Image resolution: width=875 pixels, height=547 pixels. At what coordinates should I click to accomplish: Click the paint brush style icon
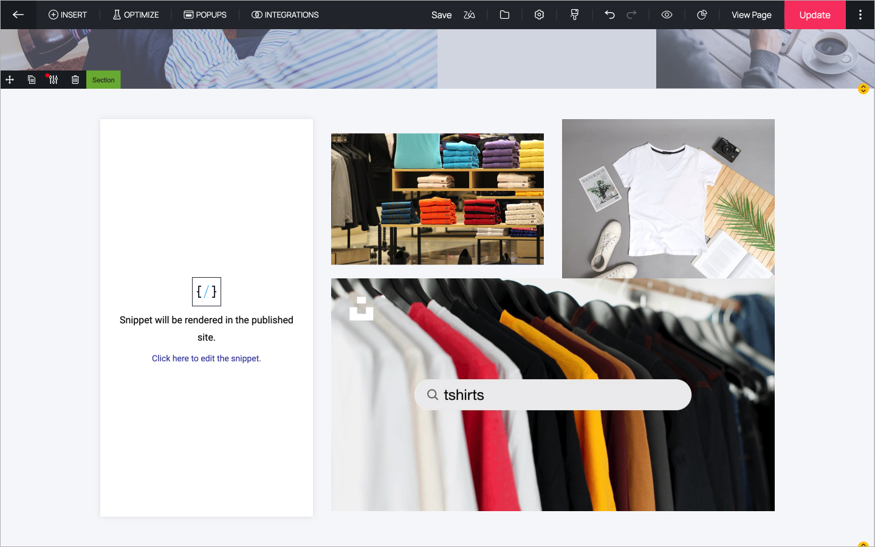(574, 15)
